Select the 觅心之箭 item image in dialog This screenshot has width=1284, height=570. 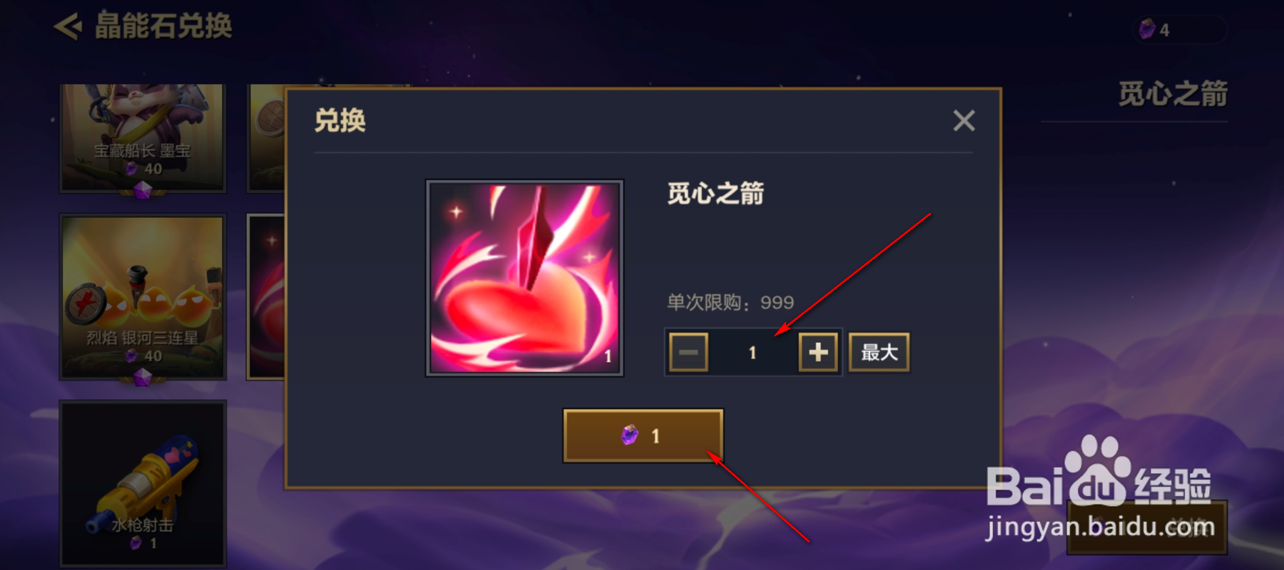[524, 278]
